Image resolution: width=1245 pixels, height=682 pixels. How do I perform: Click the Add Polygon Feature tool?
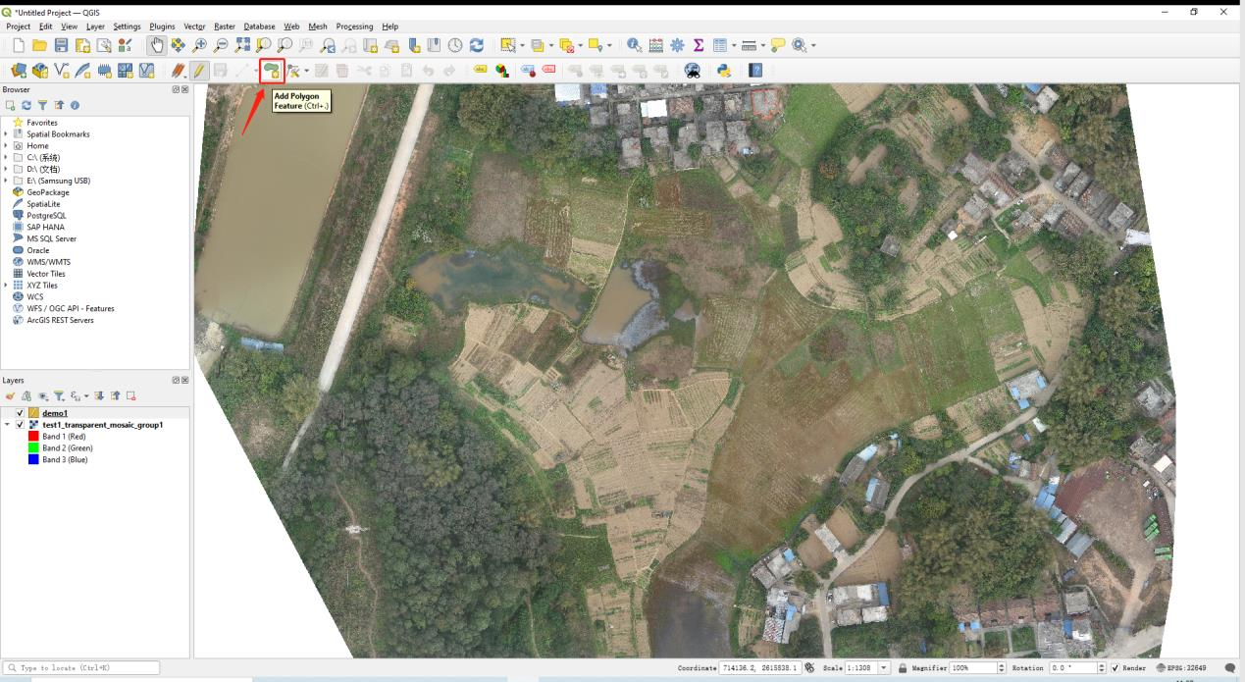click(x=272, y=71)
